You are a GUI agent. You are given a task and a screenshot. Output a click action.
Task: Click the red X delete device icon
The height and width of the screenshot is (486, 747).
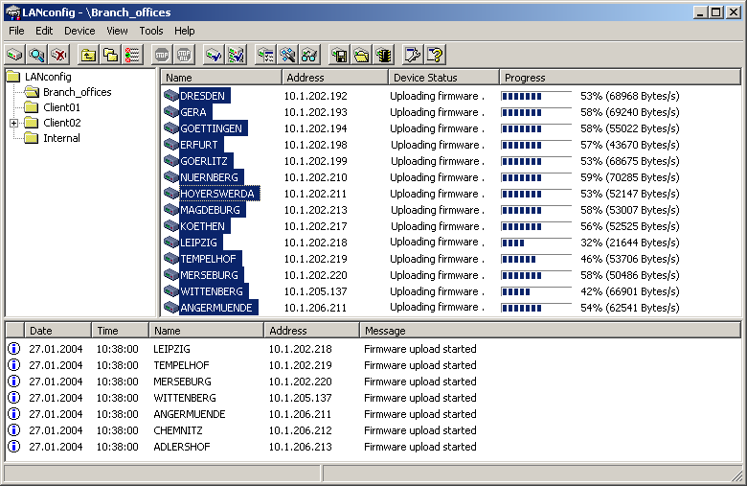[59, 55]
